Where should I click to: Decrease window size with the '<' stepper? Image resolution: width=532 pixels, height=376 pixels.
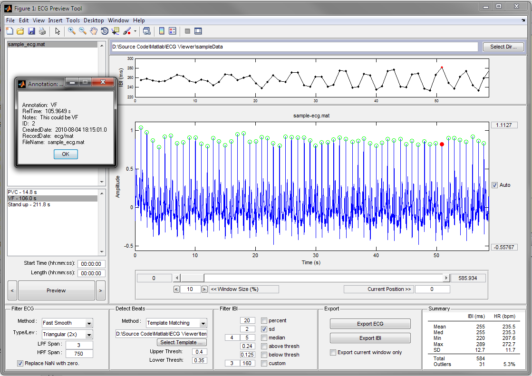(x=176, y=289)
